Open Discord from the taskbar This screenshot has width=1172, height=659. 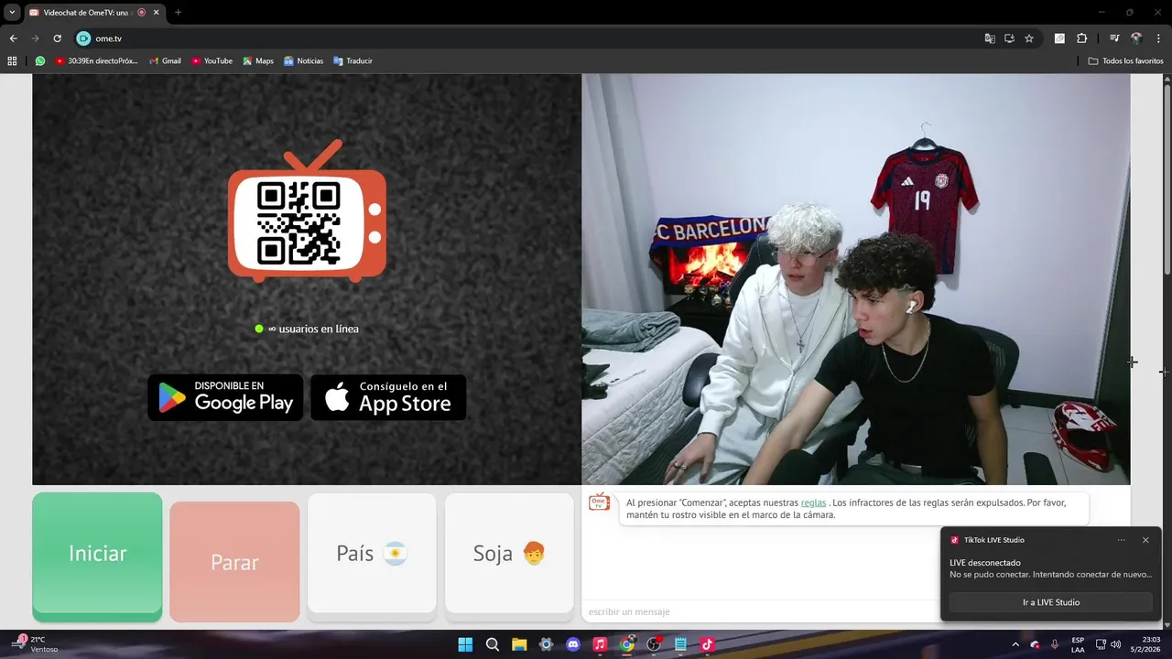[573, 644]
